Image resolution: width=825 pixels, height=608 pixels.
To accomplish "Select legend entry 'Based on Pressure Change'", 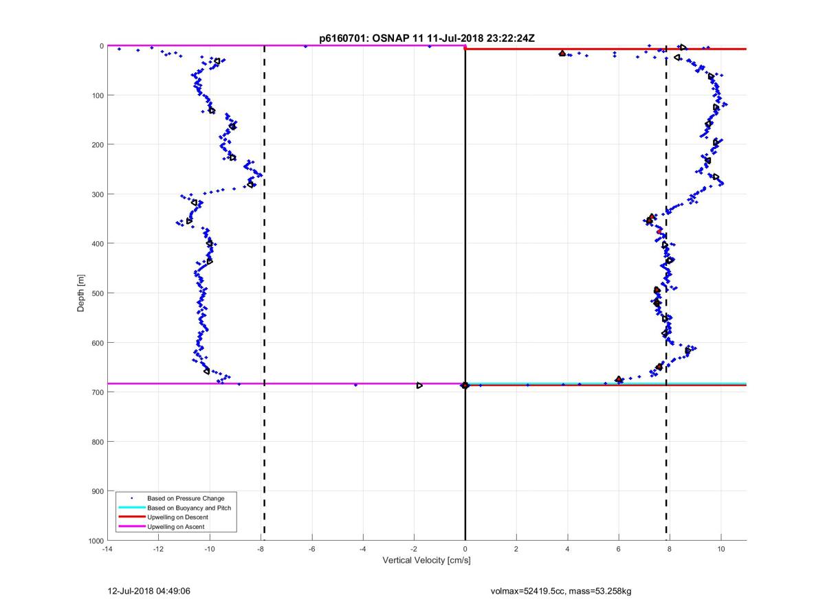I will 186,498.
